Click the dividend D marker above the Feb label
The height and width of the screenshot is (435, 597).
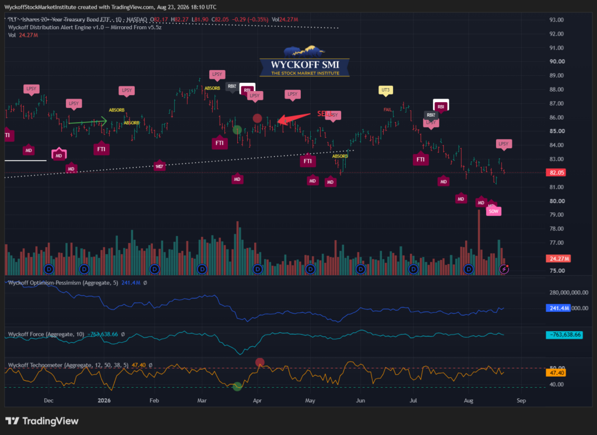(x=154, y=269)
